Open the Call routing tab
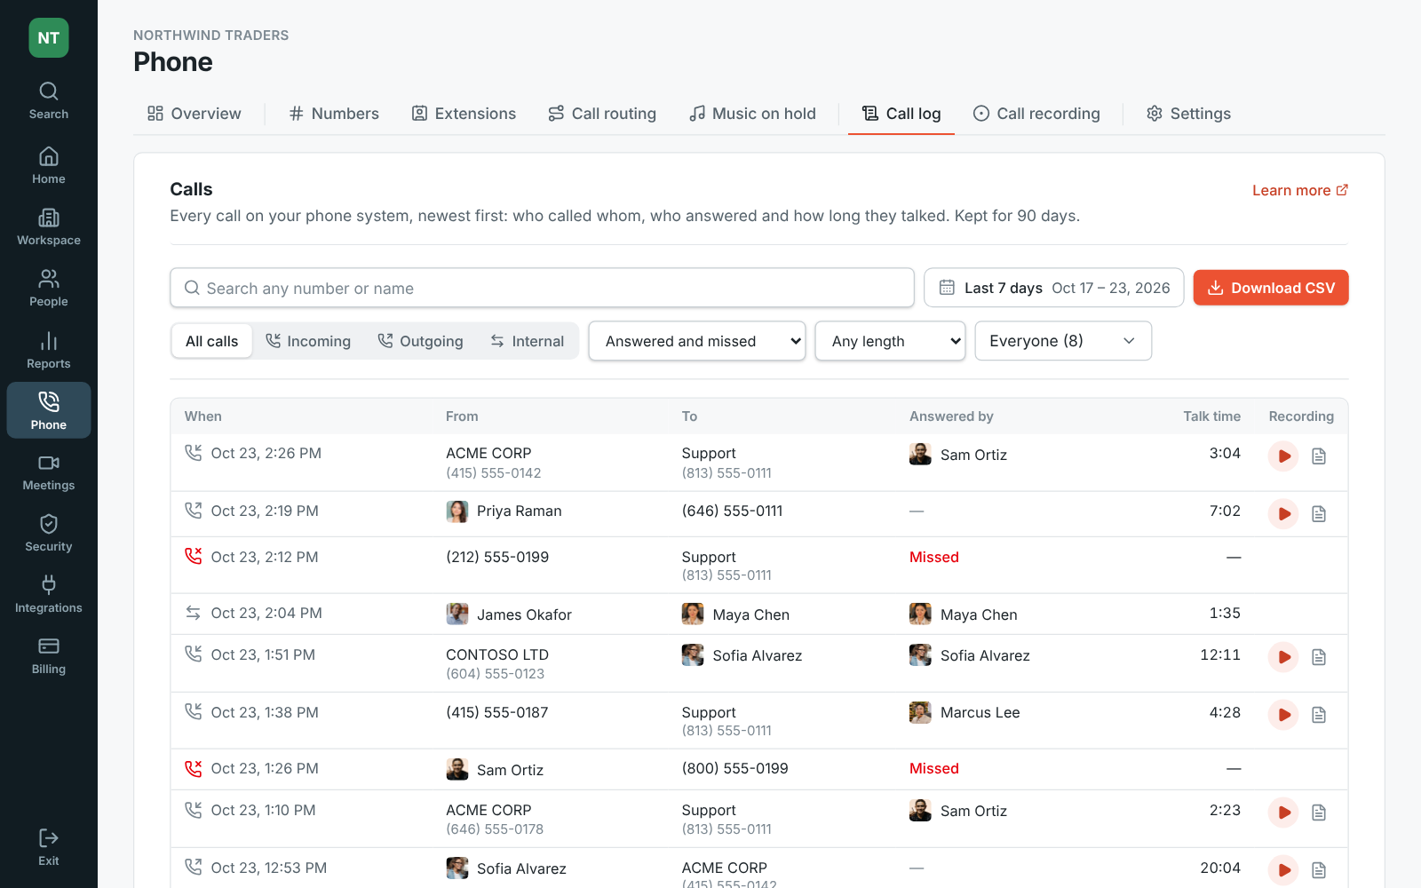Image resolution: width=1421 pixels, height=888 pixels. [x=602, y=114]
